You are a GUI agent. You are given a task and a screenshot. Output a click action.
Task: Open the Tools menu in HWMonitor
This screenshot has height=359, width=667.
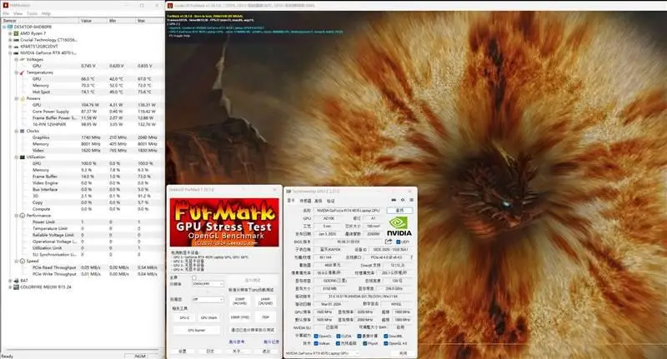(x=31, y=13)
